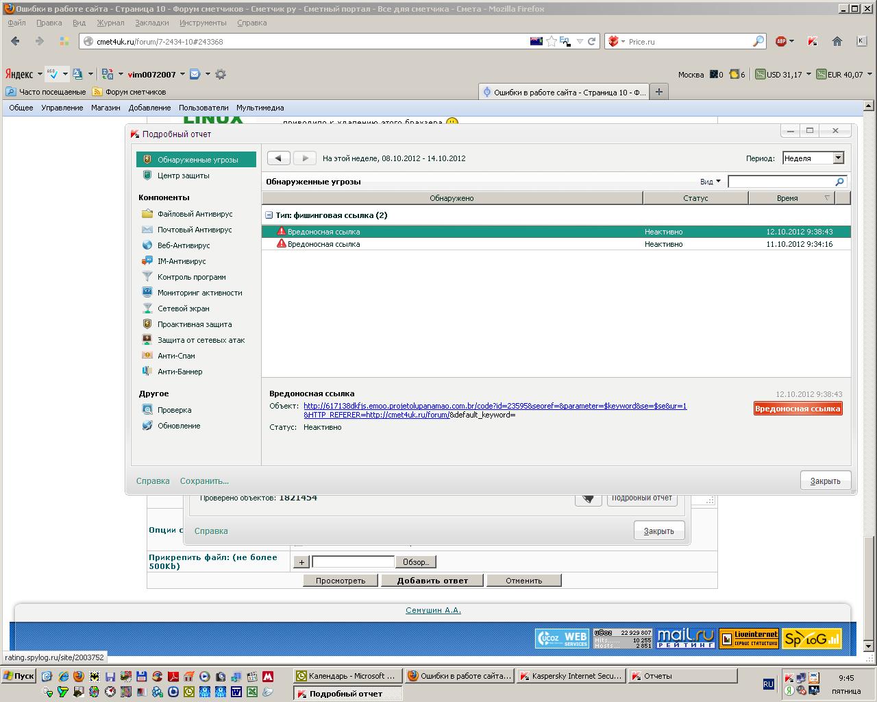Open Yandex bar settings gear
Image resolution: width=877 pixels, height=702 pixels.
tap(221, 74)
